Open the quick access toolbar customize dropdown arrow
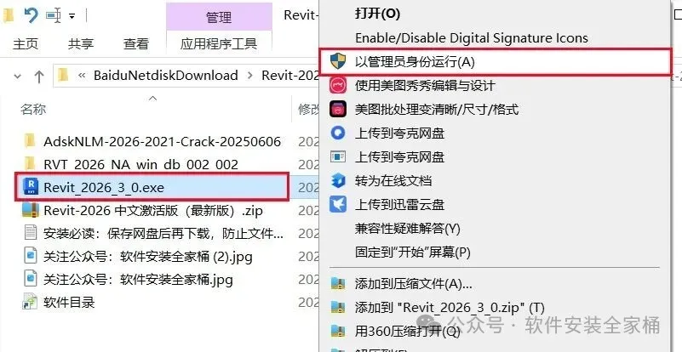The width and height of the screenshot is (682, 352). [72, 17]
